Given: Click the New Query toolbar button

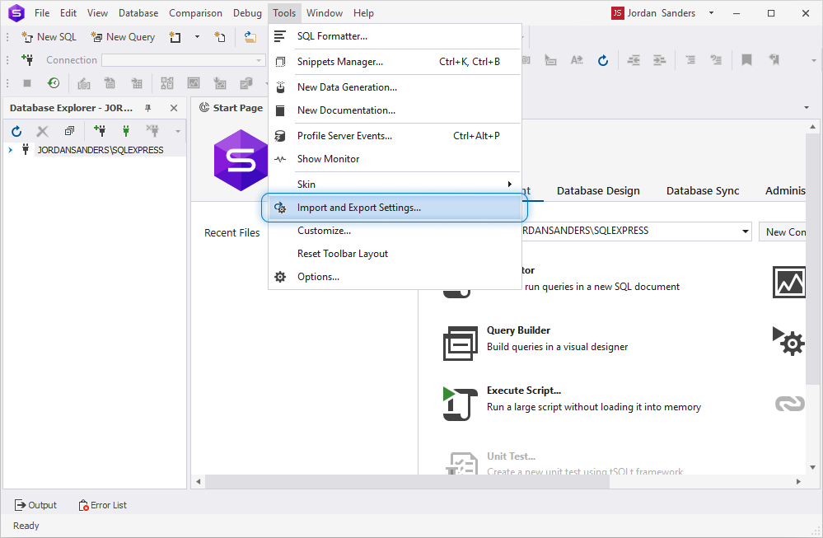Looking at the screenshot, I should coord(123,37).
